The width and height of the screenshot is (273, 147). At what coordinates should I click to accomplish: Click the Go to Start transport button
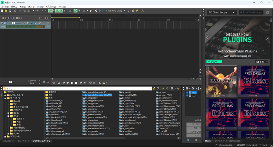click(x=81, y=83)
